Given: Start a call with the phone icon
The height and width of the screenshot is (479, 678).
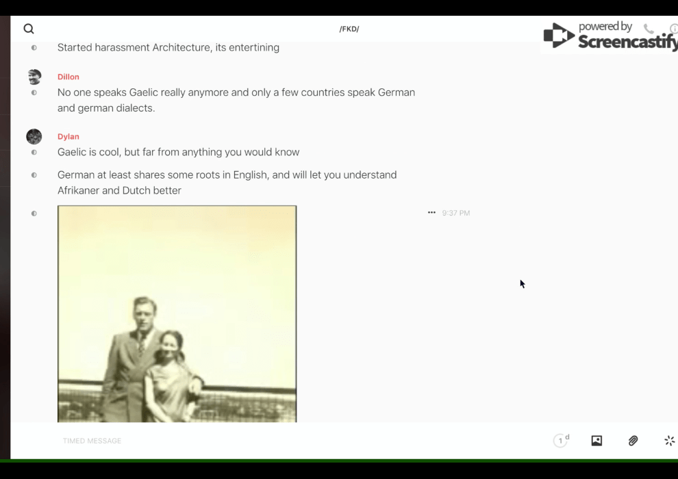Looking at the screenshot, I should [x=649, y=29].
